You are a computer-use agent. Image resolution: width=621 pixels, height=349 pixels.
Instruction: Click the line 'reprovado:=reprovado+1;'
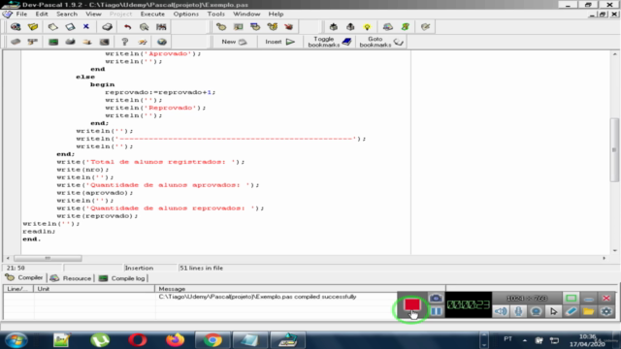[160, 92]
